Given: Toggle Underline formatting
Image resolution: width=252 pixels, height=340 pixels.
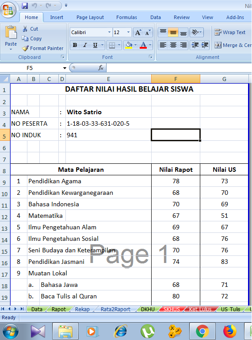Looking at the screenshot, I should [x=95, y=45].
